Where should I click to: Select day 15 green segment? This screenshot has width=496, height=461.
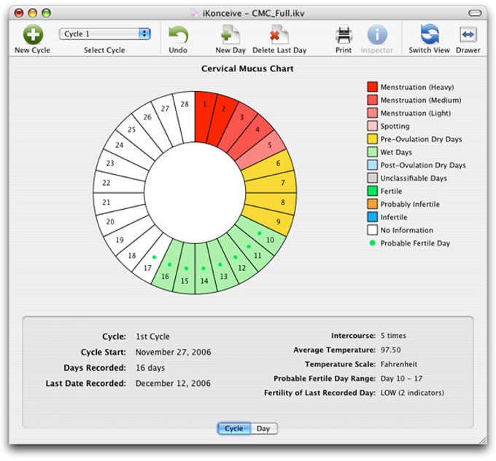coord(186,268)
